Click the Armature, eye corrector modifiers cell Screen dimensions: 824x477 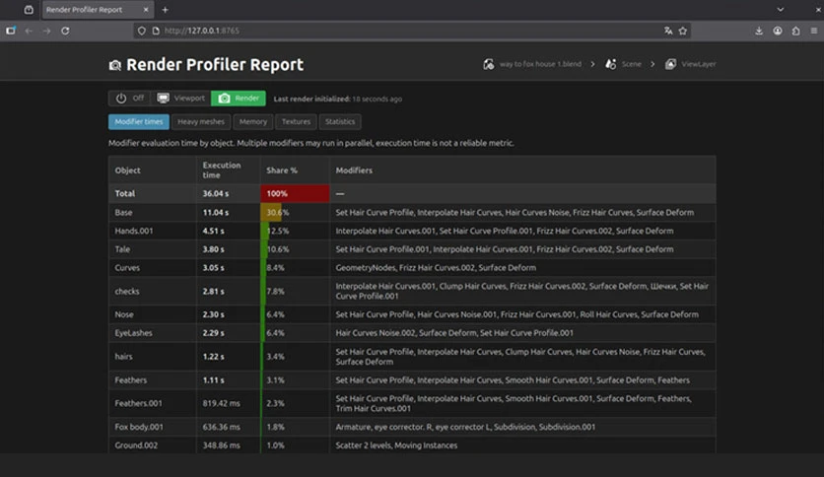522,427
